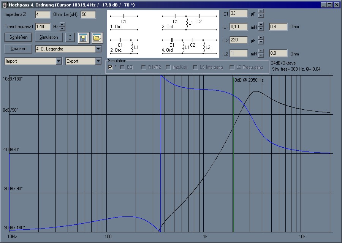Click the 4. Ord. circuit diagram
The height and width of the screenshot is (243, 342).
click(189, 46)
